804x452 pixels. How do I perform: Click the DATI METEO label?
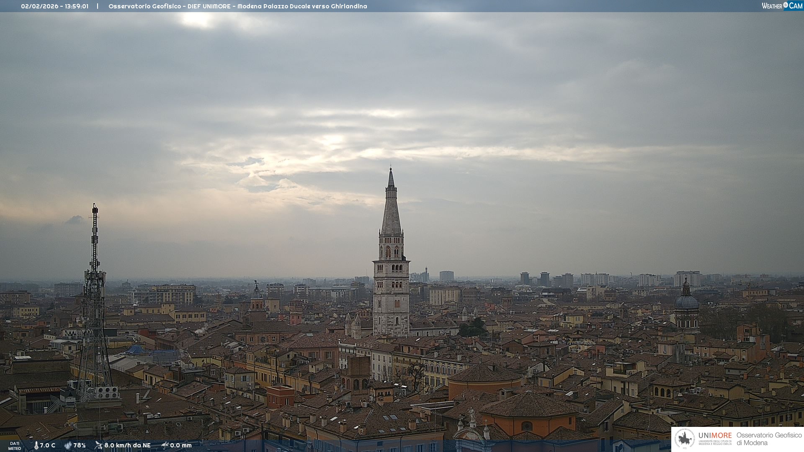point(15,446)
